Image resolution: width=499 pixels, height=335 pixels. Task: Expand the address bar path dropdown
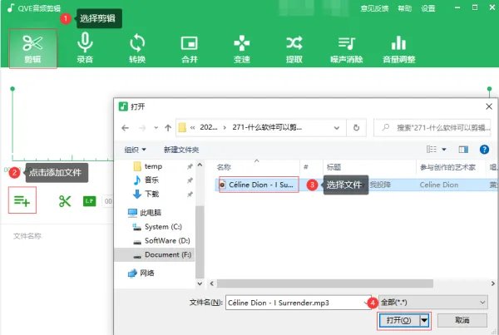click(x=337, y=128)
